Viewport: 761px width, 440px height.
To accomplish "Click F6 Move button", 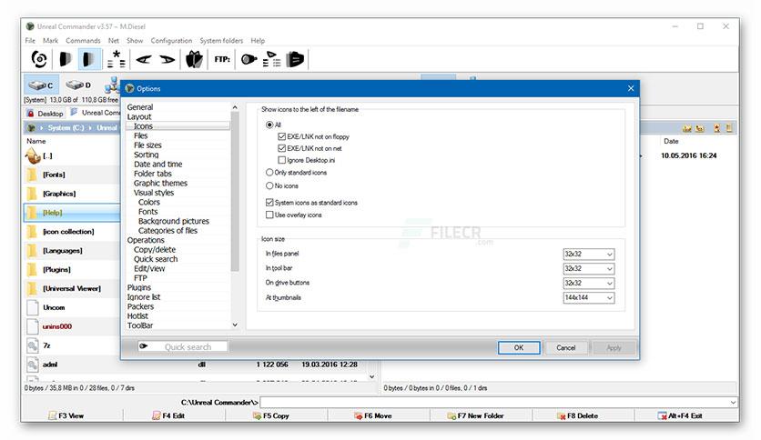I will (x=372, y=415).
